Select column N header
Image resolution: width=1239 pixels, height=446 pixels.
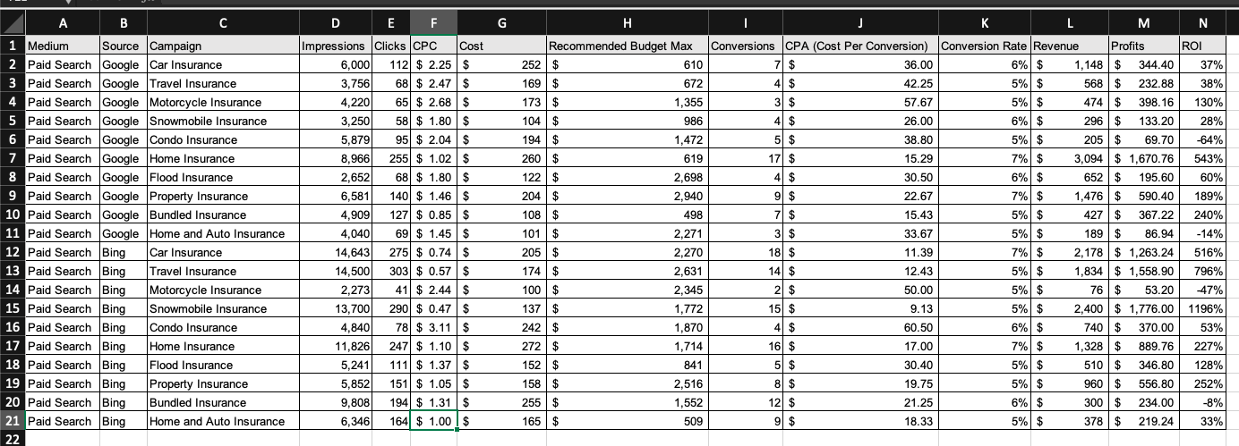click(1203, 22)
